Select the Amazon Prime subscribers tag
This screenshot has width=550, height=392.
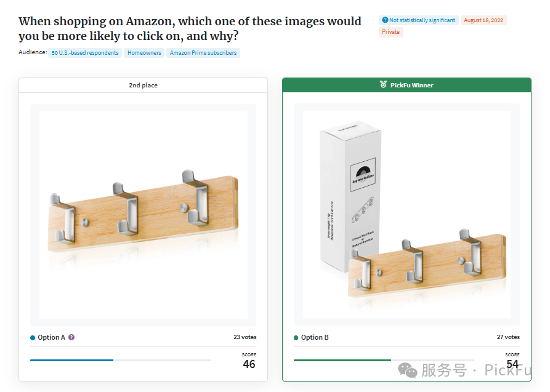click(x=203, y=53)
